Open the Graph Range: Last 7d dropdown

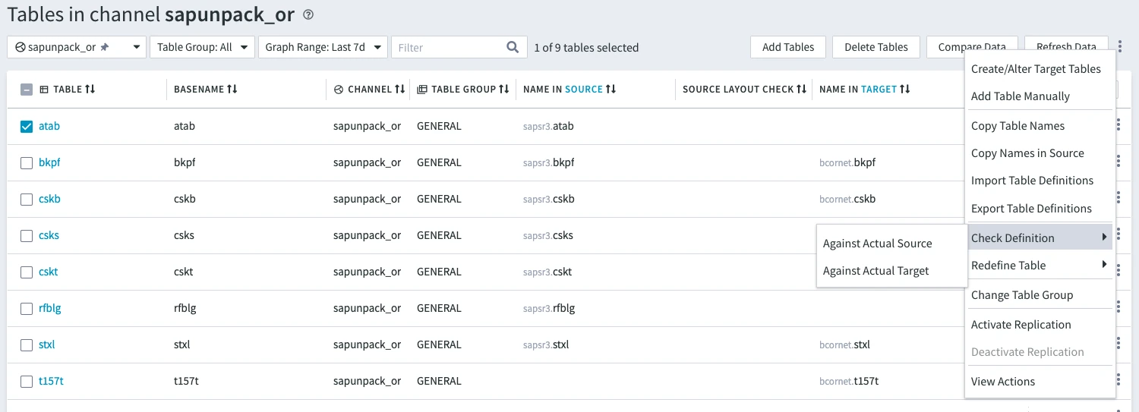point(323,47)
